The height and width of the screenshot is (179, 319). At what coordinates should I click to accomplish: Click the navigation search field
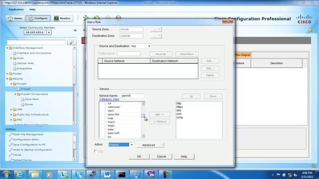36,42
